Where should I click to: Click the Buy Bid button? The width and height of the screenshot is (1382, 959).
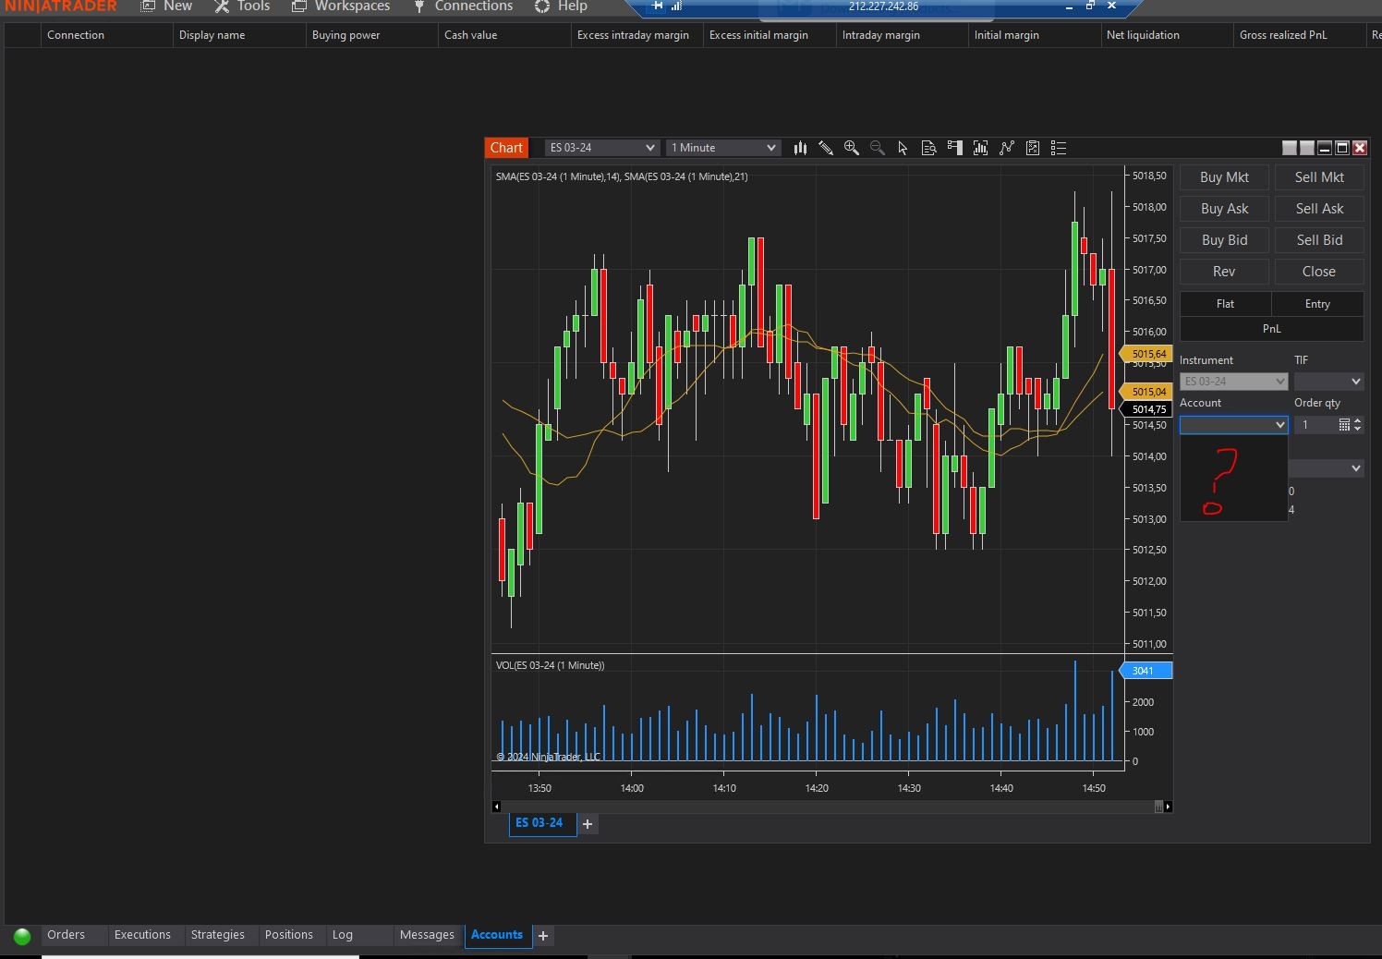(x=1224, y=240)
